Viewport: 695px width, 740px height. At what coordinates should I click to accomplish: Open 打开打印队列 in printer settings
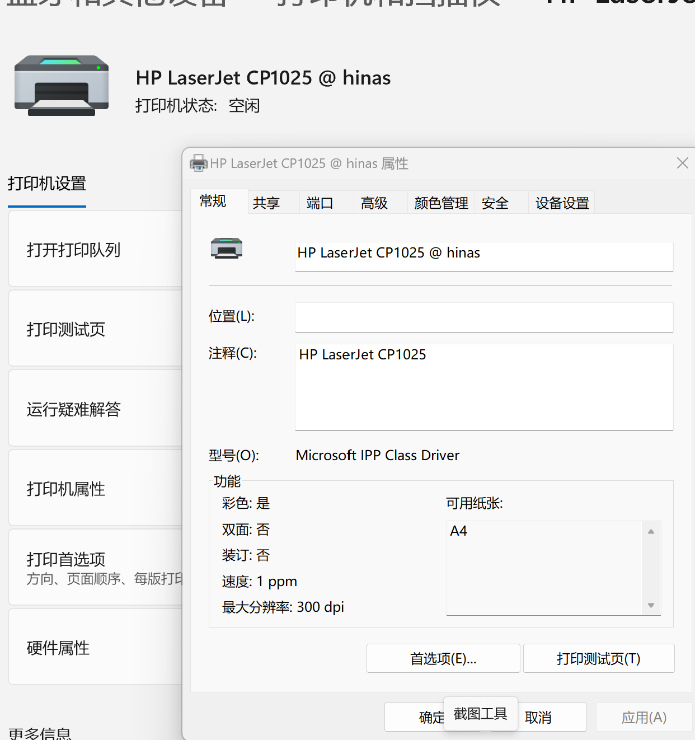pos(96,249)
